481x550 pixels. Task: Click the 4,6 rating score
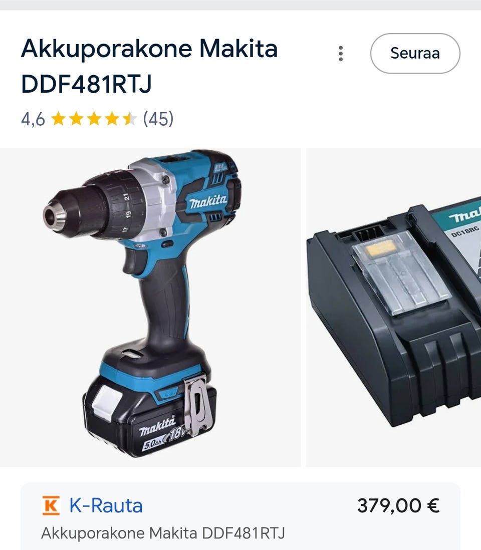click(33, 119)
